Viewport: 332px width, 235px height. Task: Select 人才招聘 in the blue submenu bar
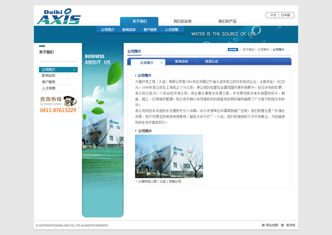(x=171, y=30)
